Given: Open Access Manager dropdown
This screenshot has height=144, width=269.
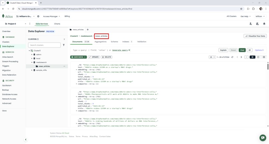Looking at the screenshot, I should point(51,16).
